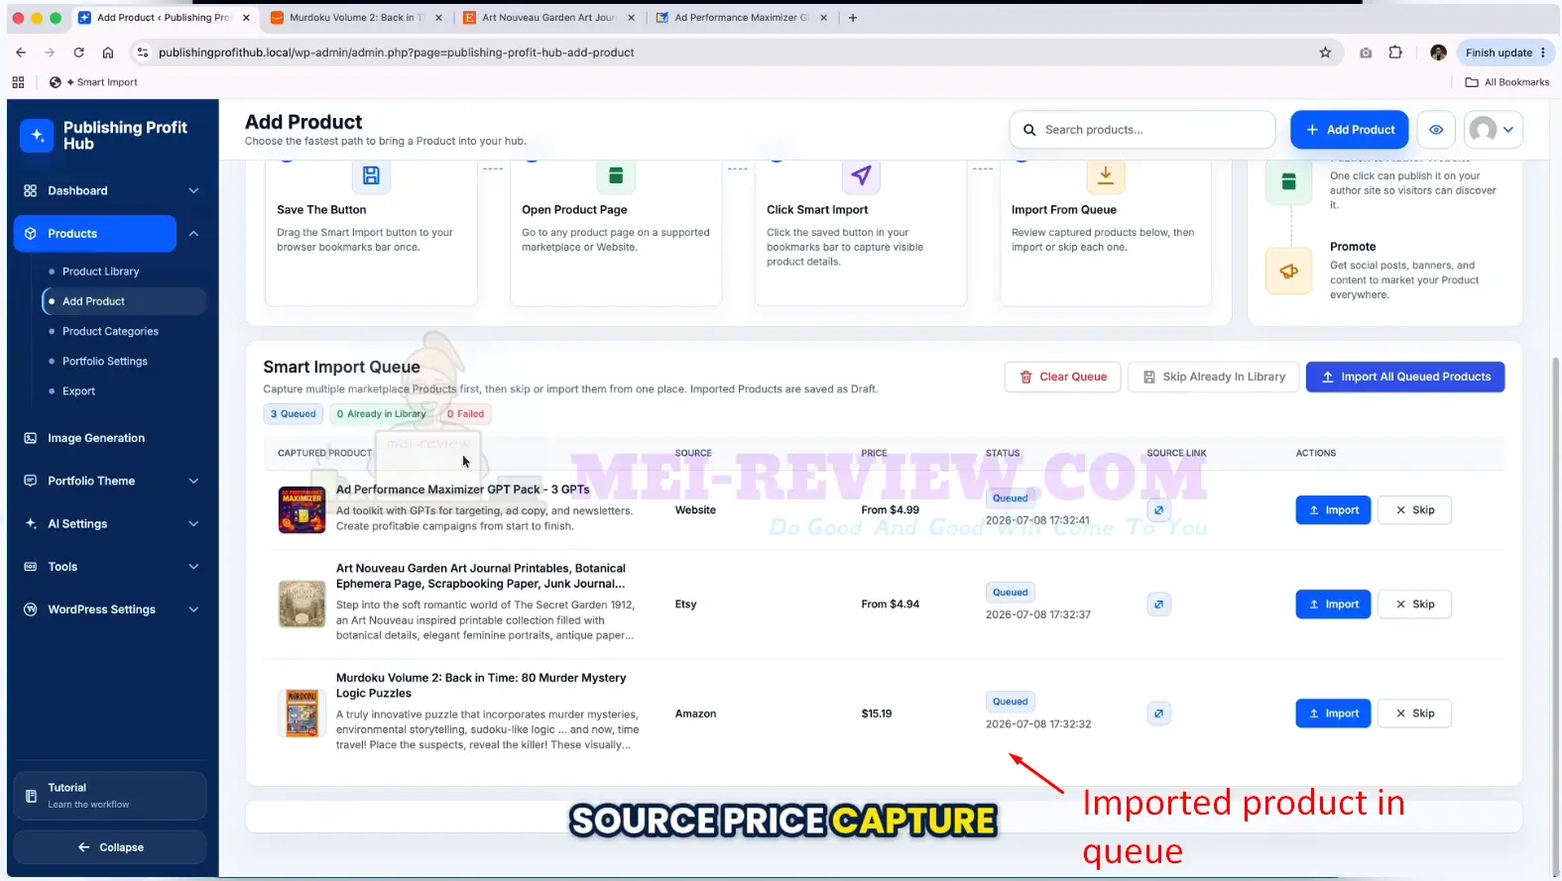
Task: Go to browser home page icon
Action: pos(108,53)
